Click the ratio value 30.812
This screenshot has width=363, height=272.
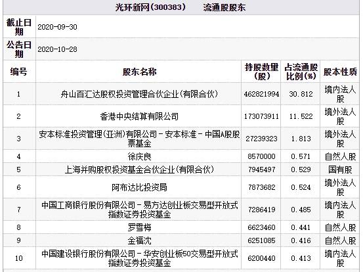(301, 94)
